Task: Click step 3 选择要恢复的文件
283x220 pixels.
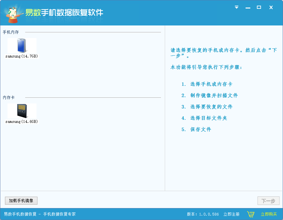Action: point(208,107)
